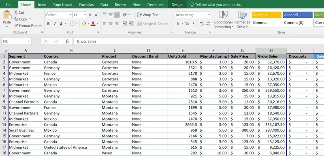Click the Borders icon
This screenshot has width=324, height=156.
click(72, 23)
